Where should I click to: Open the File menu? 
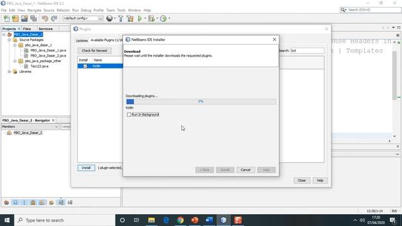4,10
